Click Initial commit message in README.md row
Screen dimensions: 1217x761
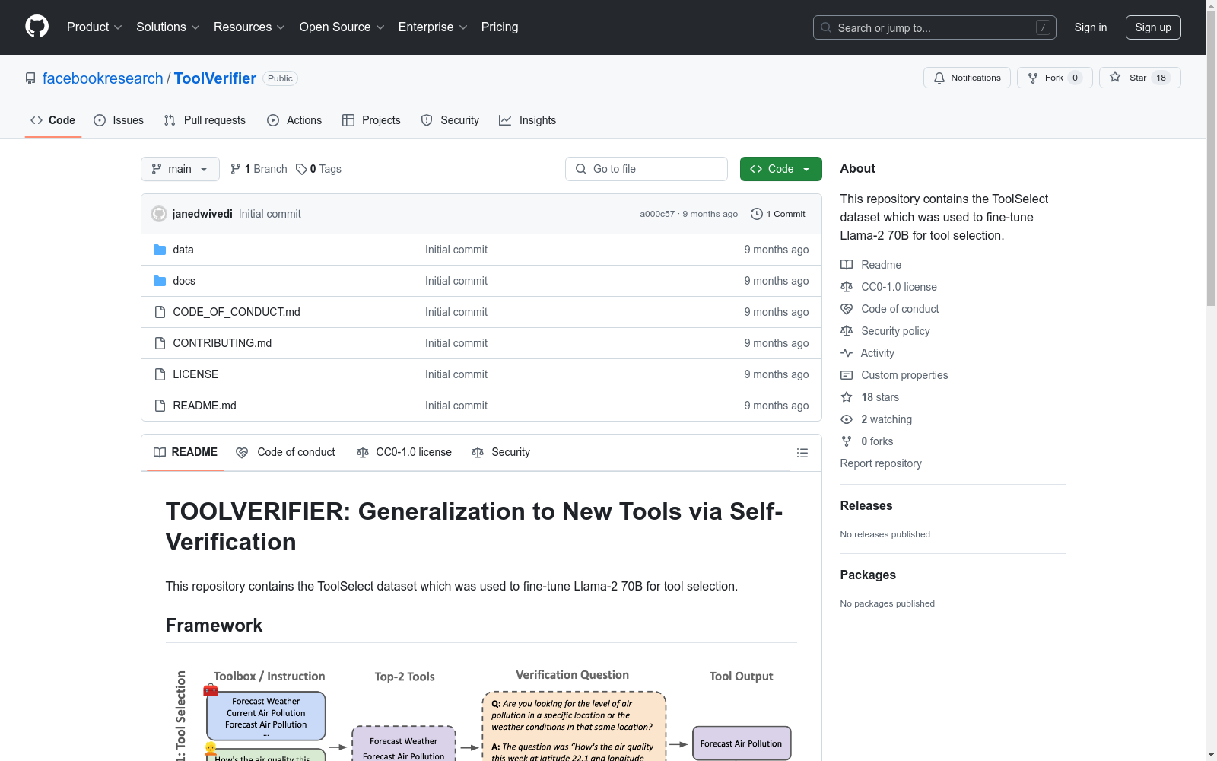(456, 406)
